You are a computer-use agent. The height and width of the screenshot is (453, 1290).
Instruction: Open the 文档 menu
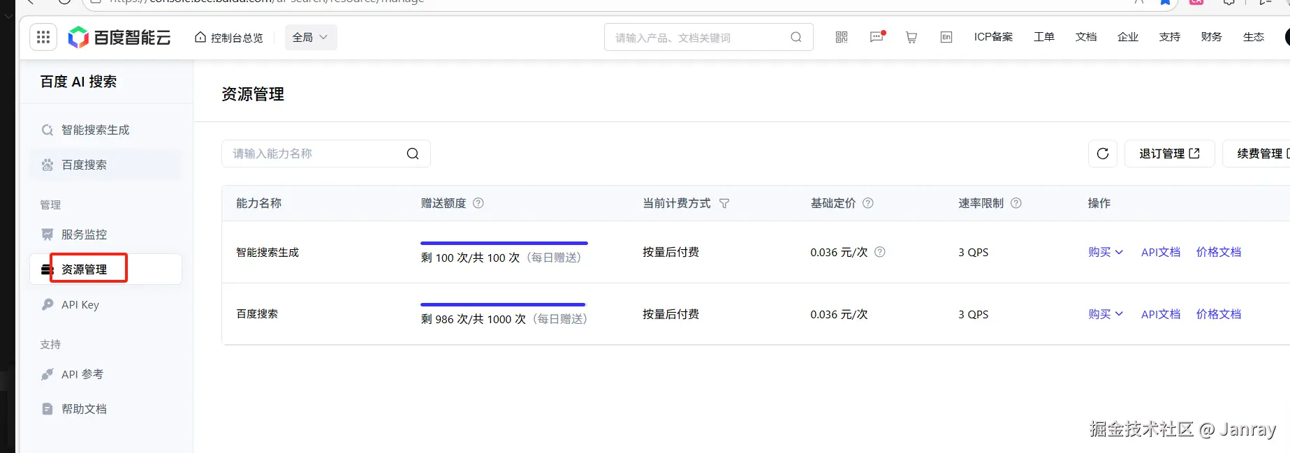(1086, 37)
